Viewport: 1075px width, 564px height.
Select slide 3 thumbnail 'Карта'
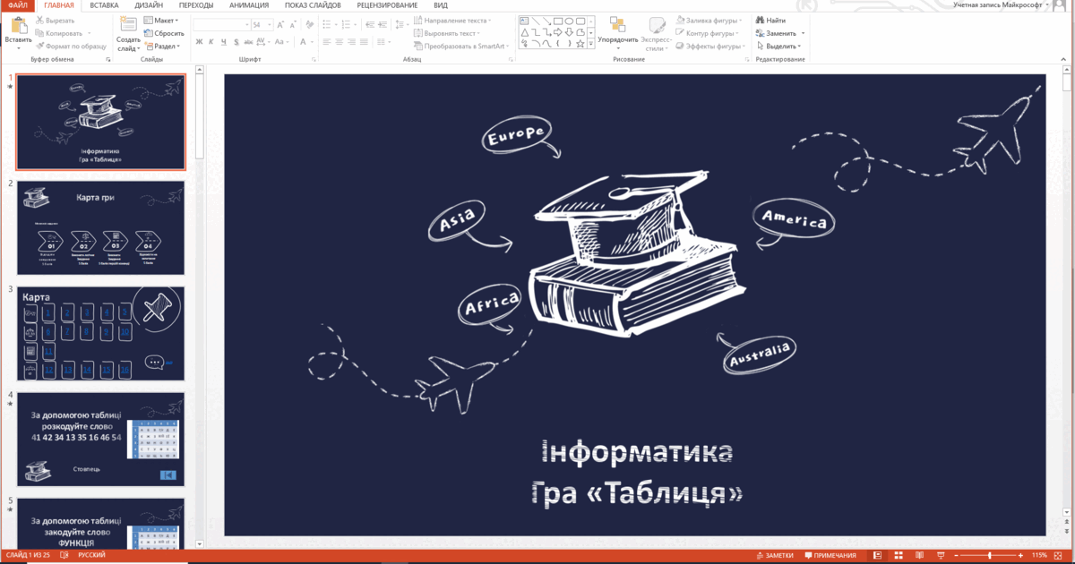(100, 333)
